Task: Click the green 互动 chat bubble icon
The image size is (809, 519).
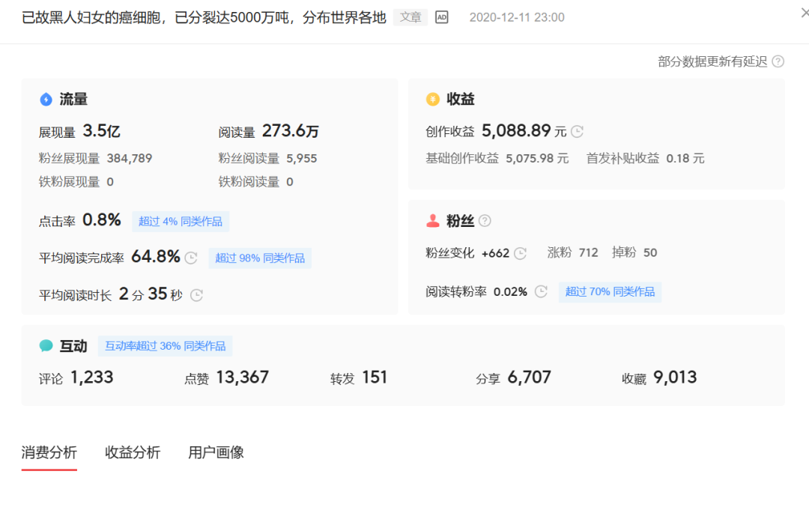Action: [46, 346]
